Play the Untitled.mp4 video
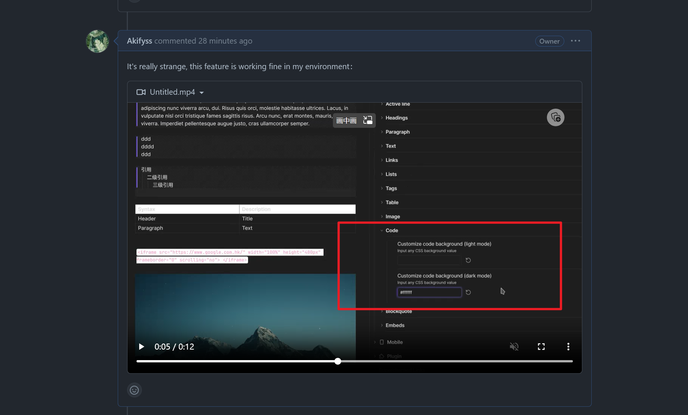This screenshot has height=415, width=688. point(141,346)
